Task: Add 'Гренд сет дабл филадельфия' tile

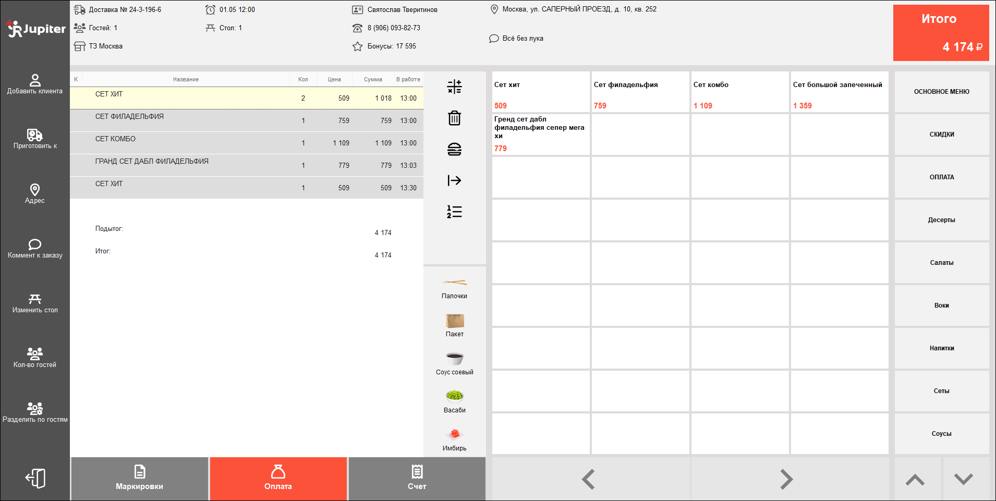Action: tap(541, 135)
